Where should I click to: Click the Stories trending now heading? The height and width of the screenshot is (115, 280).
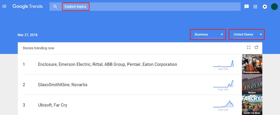click(38, 48)
